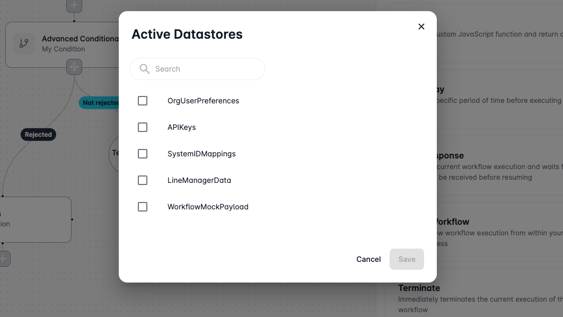Click the move handle under the Advanced Conditional node
Screen dimensions: 563x317
[74, 67]
